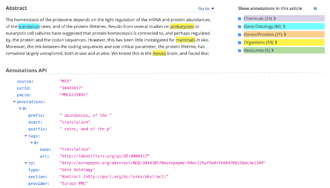The image size is (330, 188).
Task: Click the Genes/Proteins chevron arrow icon
Action: pos(285,35)
